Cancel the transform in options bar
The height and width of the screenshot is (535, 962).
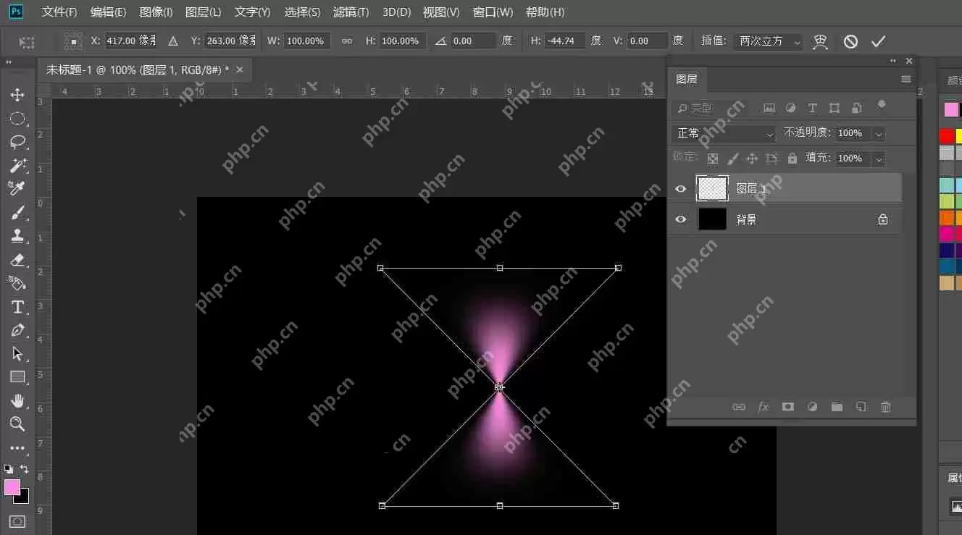850,41
